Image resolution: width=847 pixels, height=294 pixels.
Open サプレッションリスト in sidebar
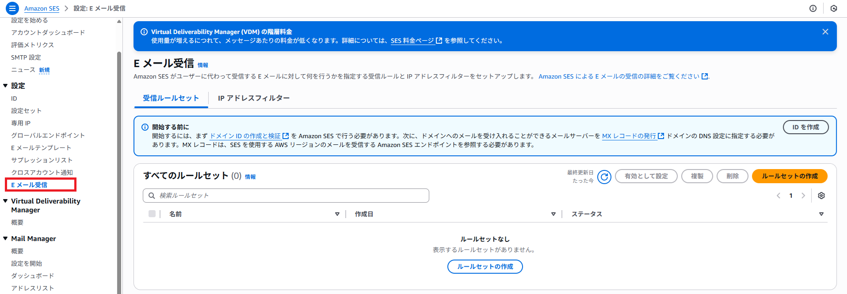[42, 160]
